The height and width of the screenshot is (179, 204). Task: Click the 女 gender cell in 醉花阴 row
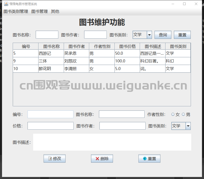102,69
